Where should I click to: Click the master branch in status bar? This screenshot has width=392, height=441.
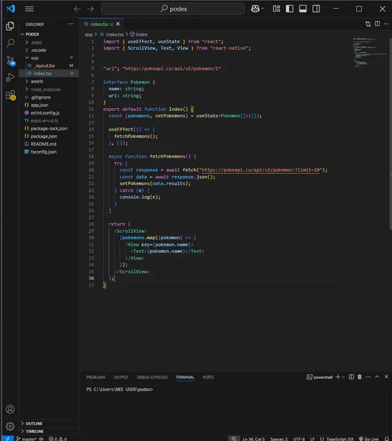coord(27,439)
